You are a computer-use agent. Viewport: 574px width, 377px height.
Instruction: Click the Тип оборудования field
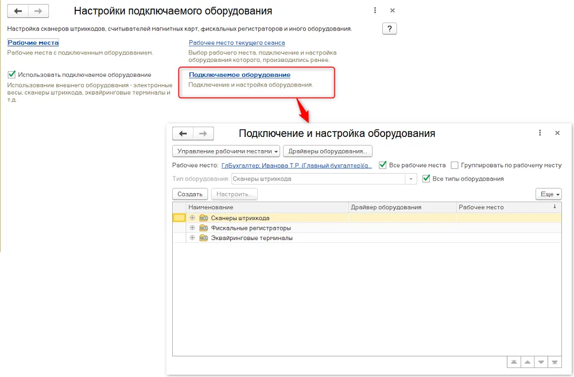tap(318, 179)
